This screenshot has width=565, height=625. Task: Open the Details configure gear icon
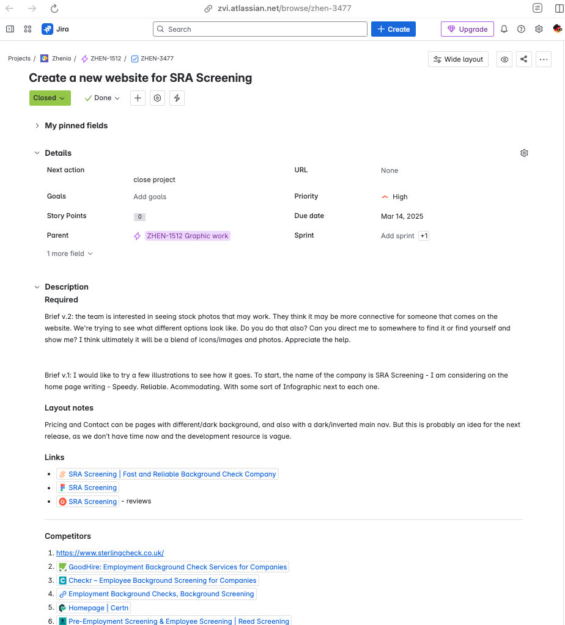(x=524, y=153)
